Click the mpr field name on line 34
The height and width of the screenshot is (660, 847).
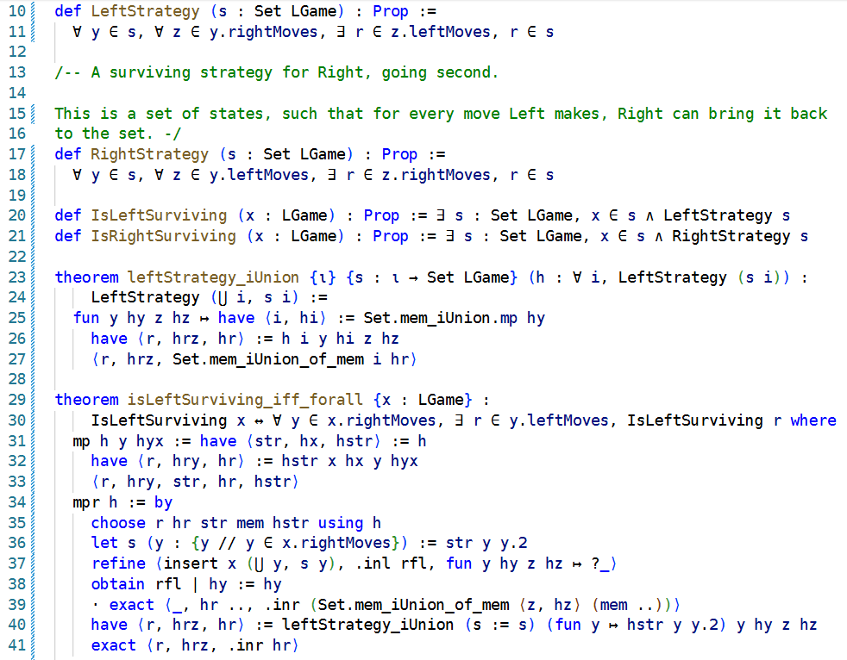tap(86, 502)
